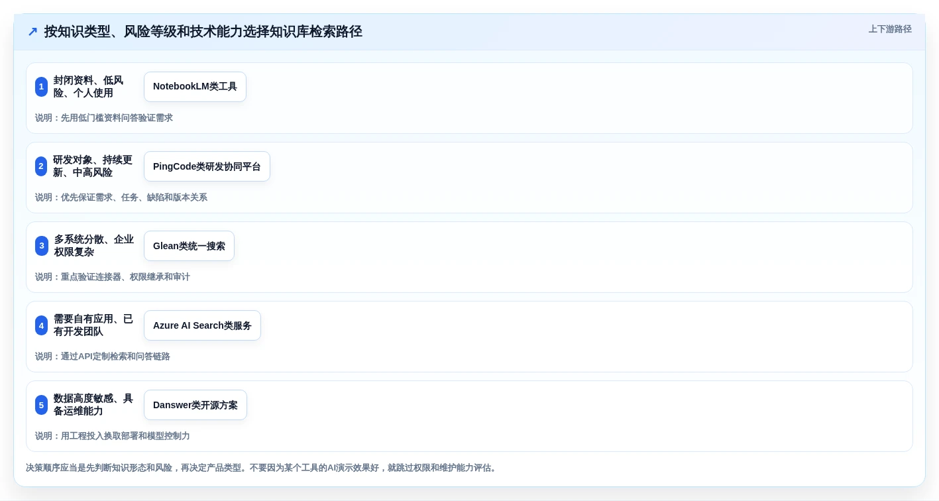Click the arrow icon beside the title
Viewport: 939px width, 501px height.
[x=32, y=32]
